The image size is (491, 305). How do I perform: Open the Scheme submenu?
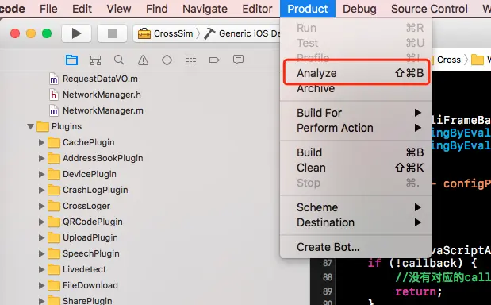click(x=355, y=207)
